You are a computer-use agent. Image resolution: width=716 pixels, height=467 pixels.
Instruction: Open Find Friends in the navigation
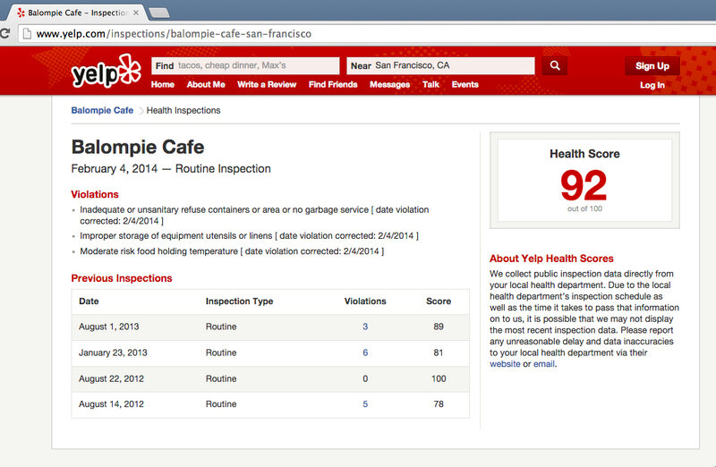click(333, 84)
